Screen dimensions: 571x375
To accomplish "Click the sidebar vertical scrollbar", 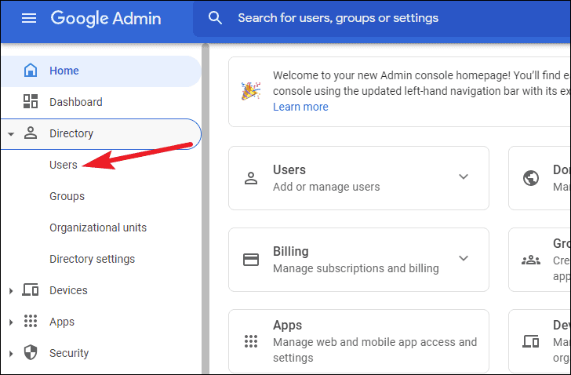I will [x=205, y=208].
